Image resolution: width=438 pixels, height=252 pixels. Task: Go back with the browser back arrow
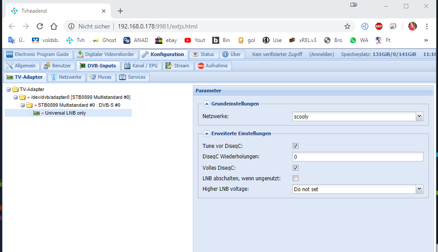pos(12,26)
